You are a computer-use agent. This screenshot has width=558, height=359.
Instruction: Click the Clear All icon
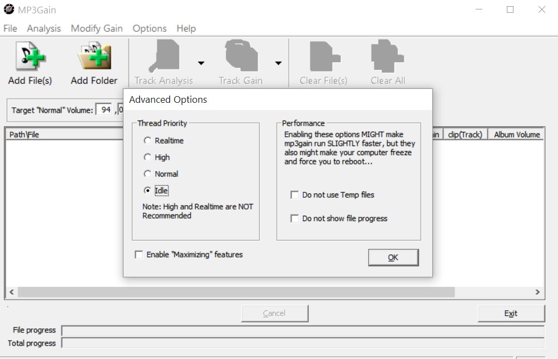coord(386,57)
